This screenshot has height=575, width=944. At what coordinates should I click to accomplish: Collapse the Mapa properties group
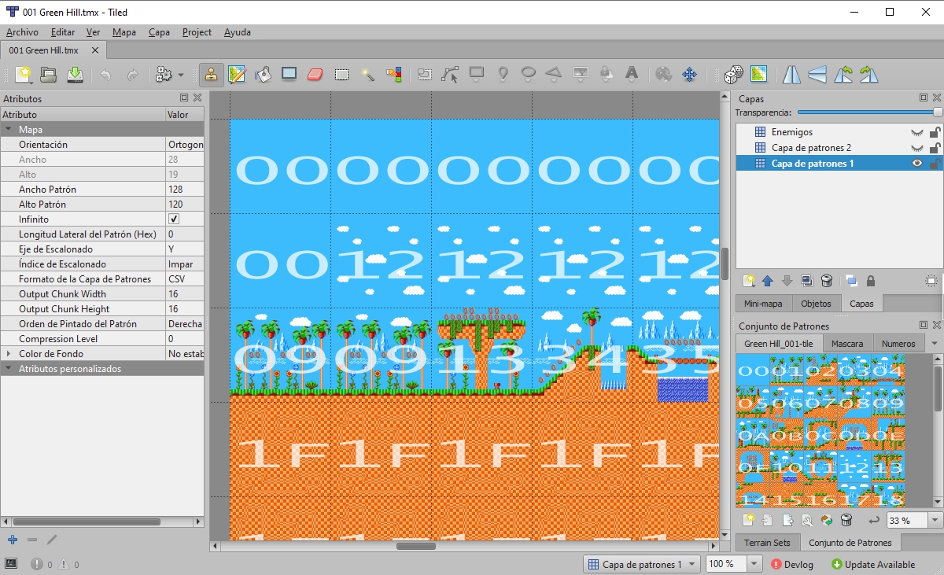point(8,130)
